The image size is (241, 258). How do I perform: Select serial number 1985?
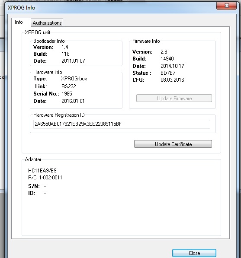(x=67, y=94)
